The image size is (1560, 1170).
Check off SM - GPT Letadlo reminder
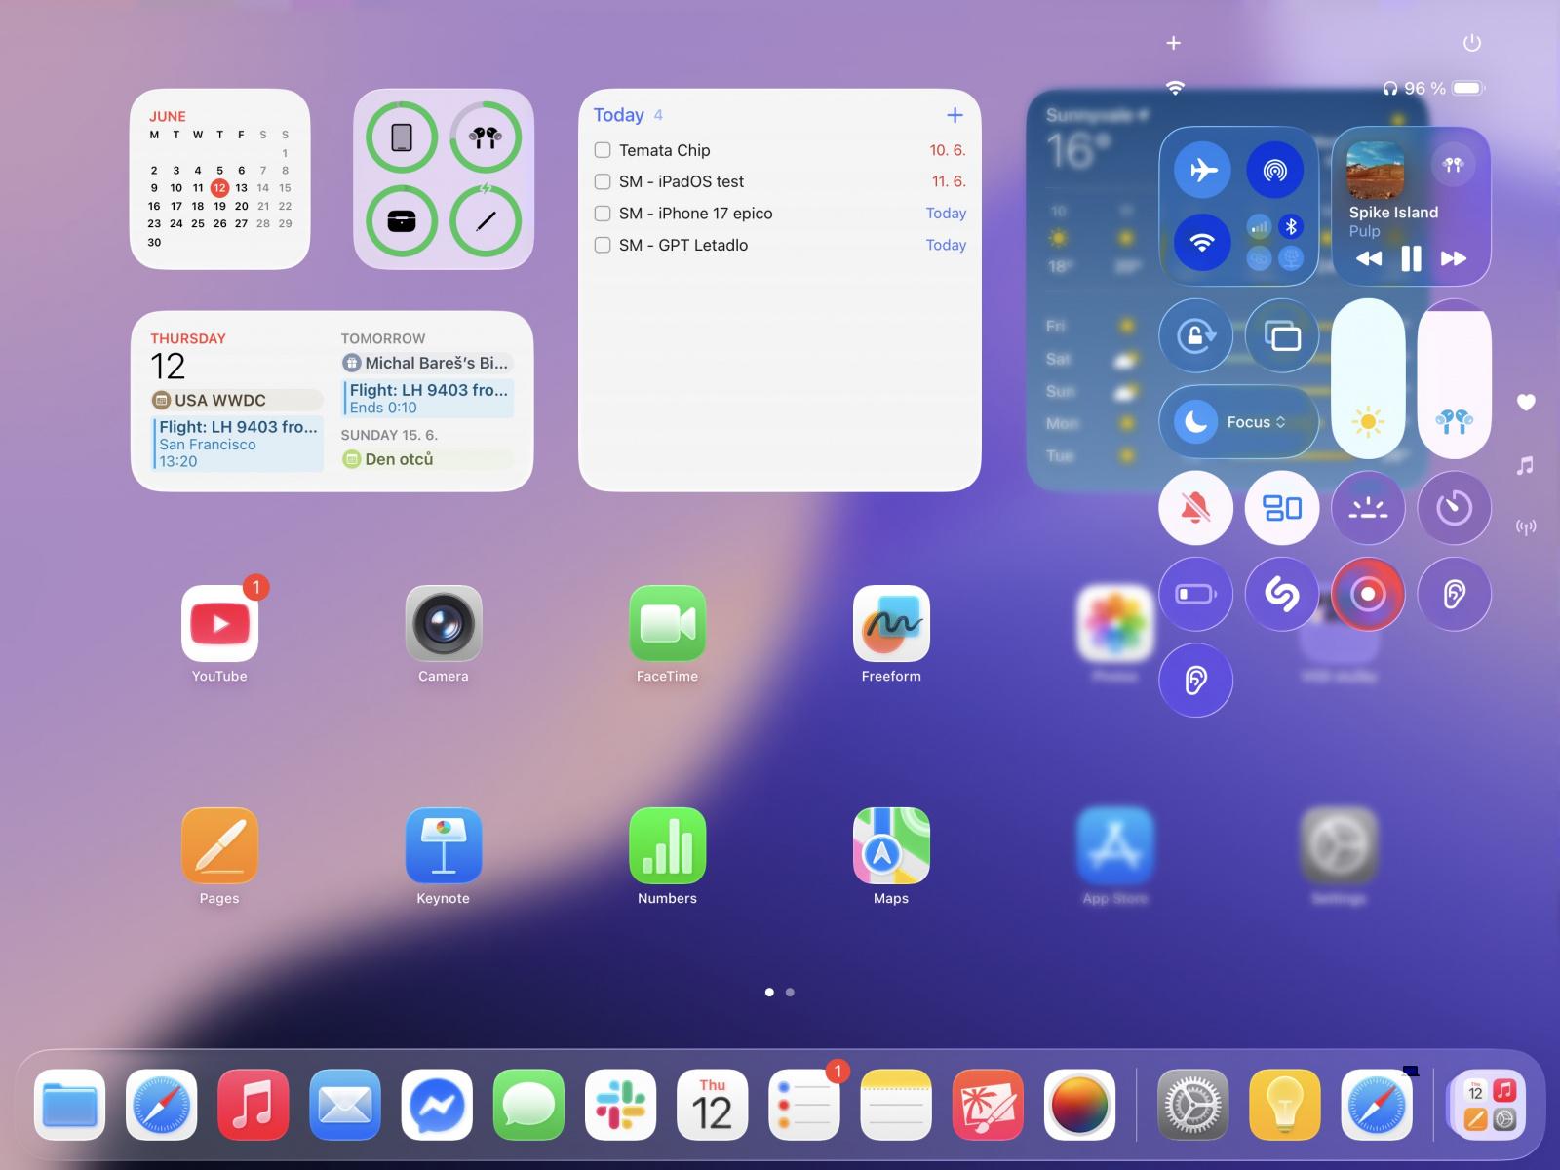[603, 245]
